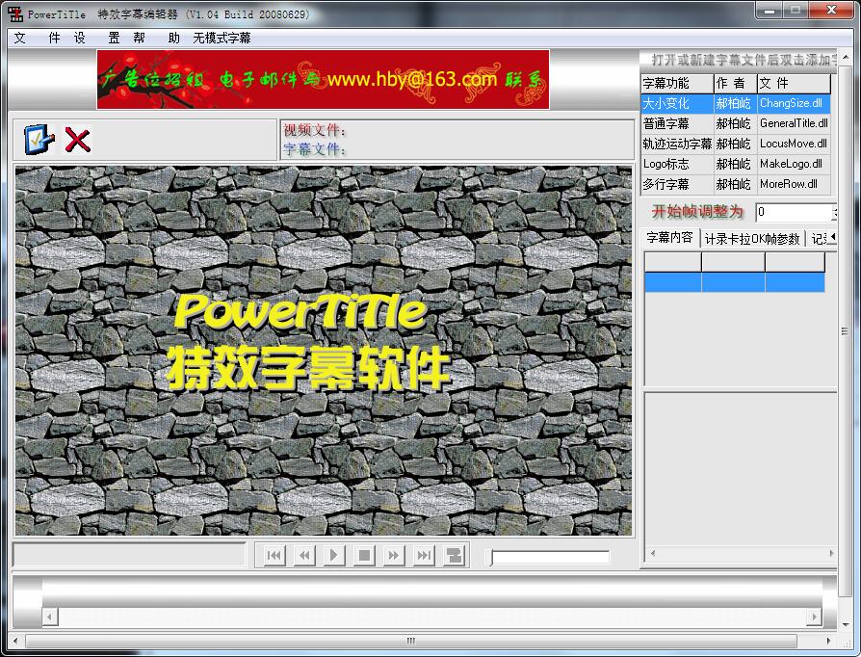Image resolution: width=861 pixels, height=657 pixels.
Task: Click the jump-to-first-frame icon
Action: click(273, 556)
